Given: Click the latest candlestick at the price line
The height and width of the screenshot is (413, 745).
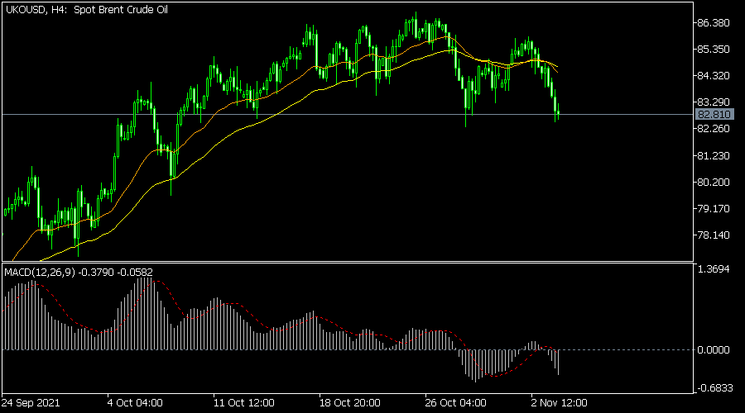Looking at the screenshot, I should click(559, 113).
